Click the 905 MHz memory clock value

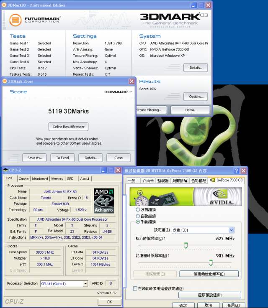(225, 256)
